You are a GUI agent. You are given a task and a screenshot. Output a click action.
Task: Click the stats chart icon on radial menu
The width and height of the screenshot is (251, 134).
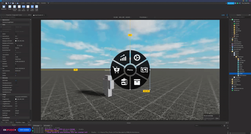click(123, 58)
